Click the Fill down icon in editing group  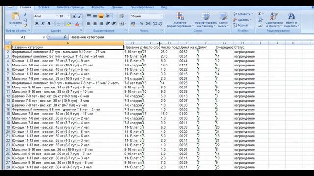pos(260,20)
